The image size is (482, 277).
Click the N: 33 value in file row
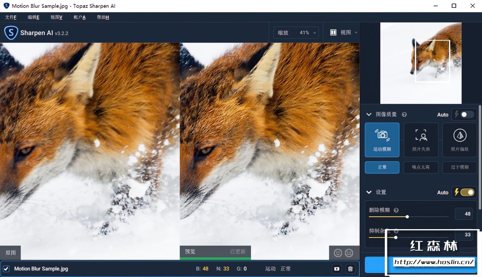[x=223, y=269]
